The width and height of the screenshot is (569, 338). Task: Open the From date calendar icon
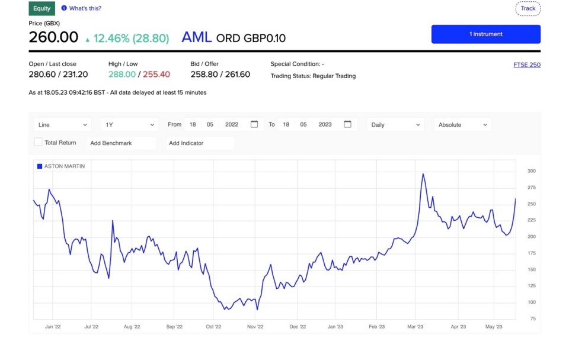tap(254, 124)
